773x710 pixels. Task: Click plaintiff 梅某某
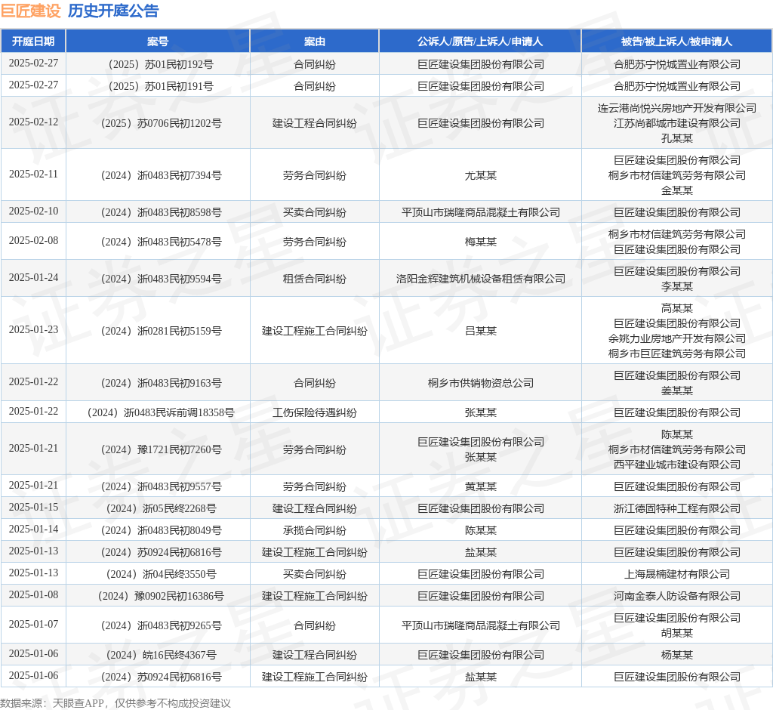pyautogui.click(x=481, y=242)
